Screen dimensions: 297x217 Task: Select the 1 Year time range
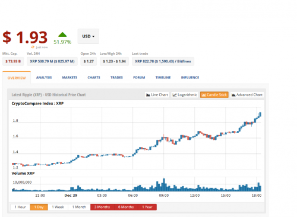147,207
